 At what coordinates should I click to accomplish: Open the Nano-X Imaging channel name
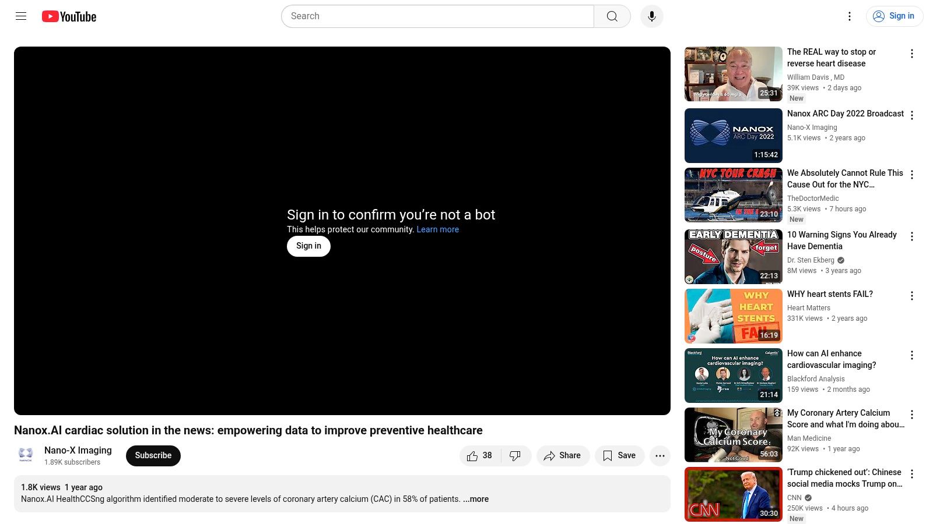click(x=78, y=450)
